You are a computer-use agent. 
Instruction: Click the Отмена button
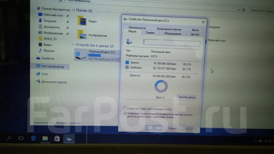pyautogui.click(x=172, y=128)
